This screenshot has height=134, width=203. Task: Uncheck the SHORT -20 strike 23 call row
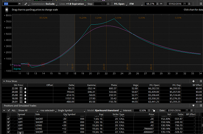pos(8,122)
